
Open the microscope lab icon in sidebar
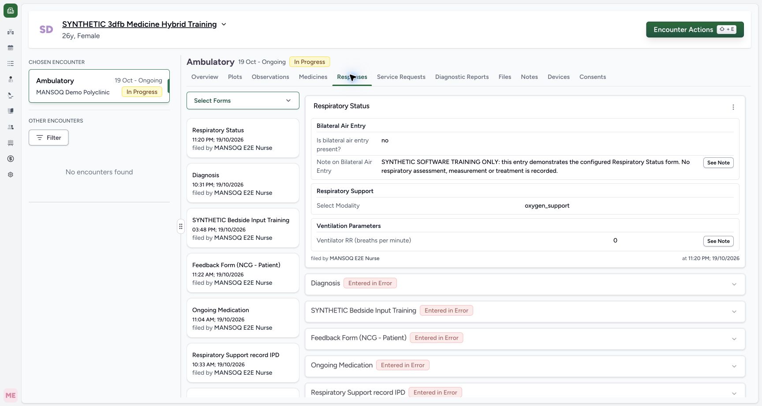11,95
